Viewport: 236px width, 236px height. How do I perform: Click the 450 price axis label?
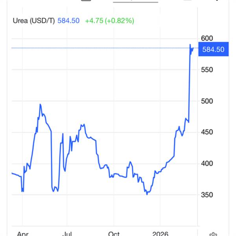point(207,132)
